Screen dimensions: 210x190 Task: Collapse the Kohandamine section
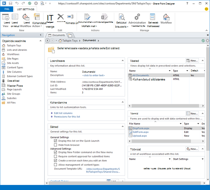pyautogui.click(x=122, y=102)
